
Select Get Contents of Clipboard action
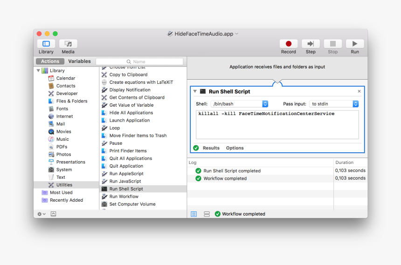click(143, 97)
